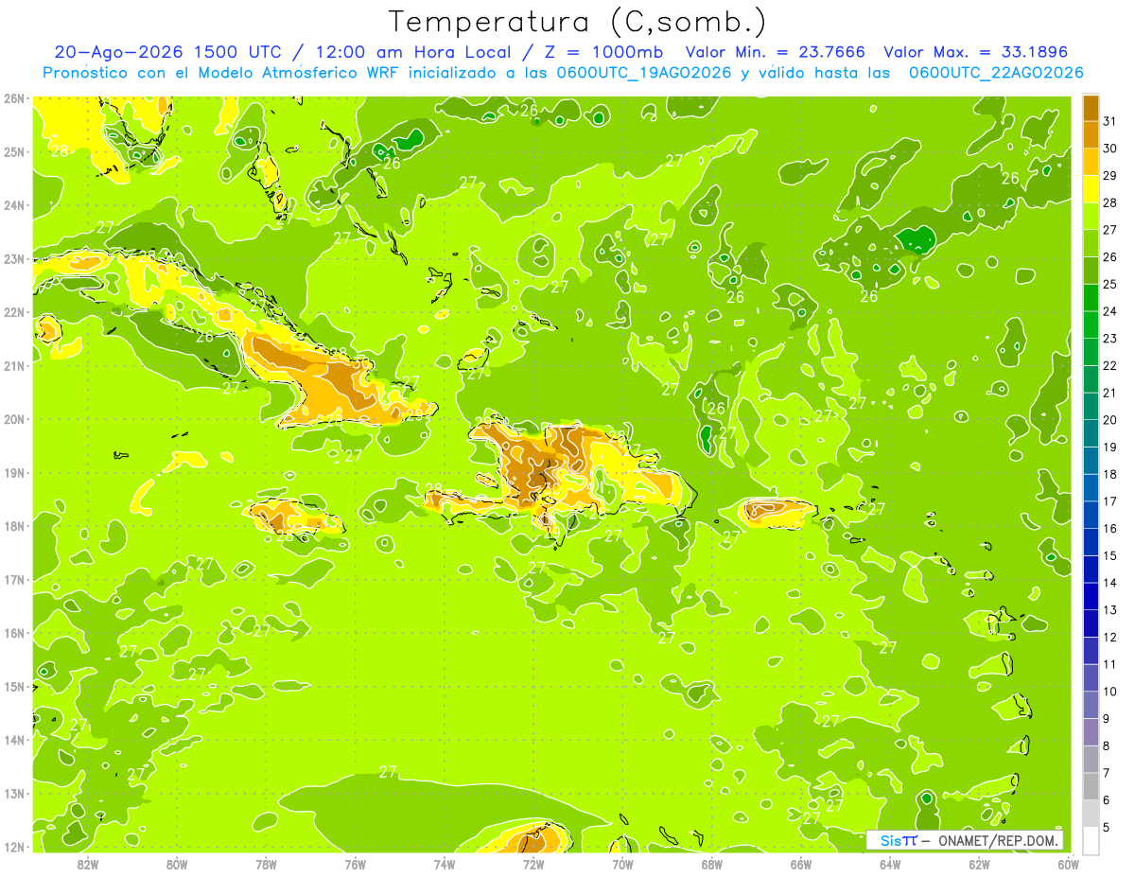
Task: Click the 72W longitude axis label
Action: tap(533, 864)
